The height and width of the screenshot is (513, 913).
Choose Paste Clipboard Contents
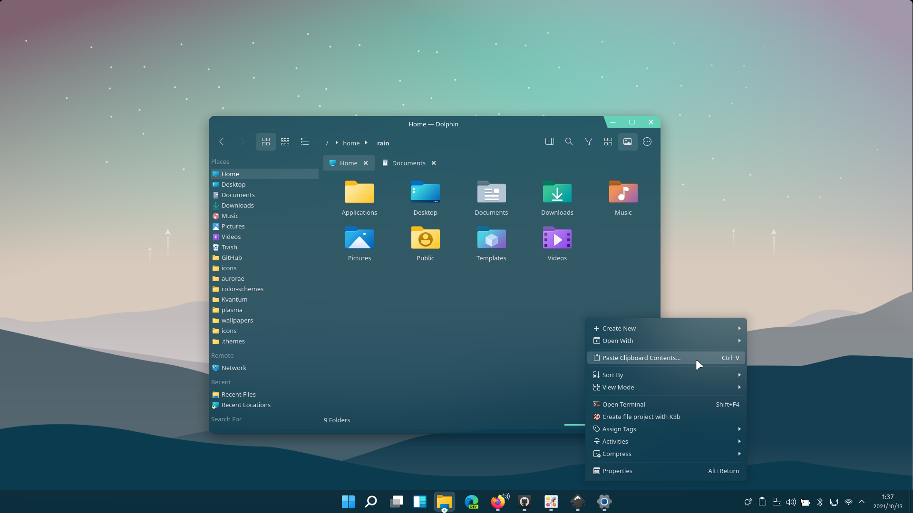click(666, 358)
